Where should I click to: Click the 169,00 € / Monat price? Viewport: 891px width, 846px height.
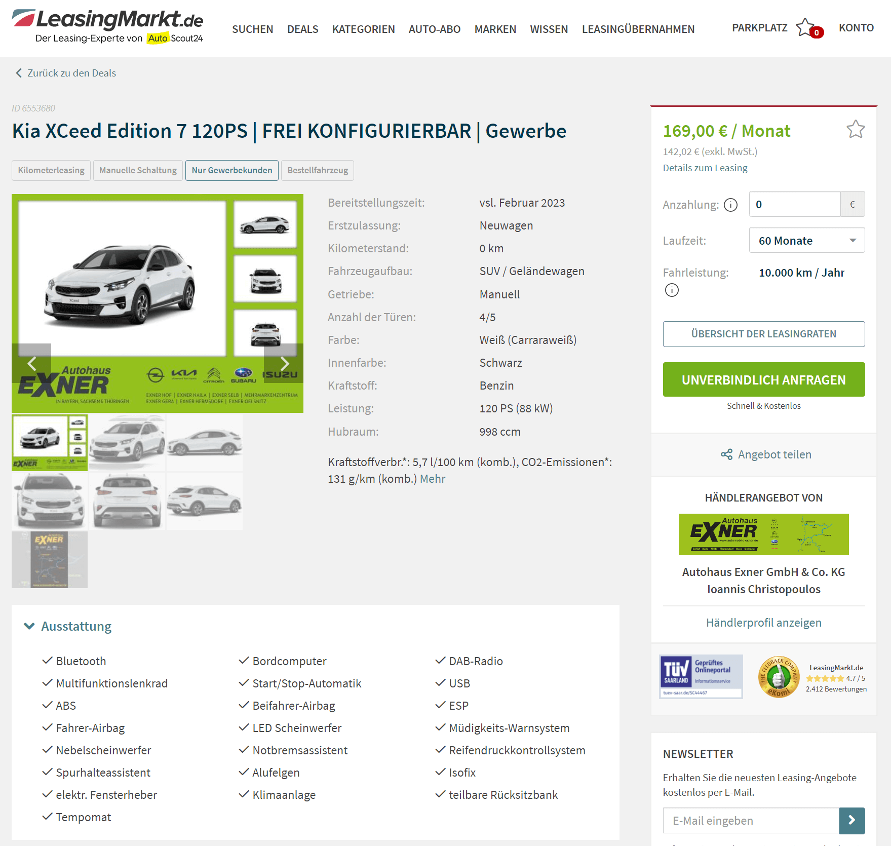click(726, 131)
